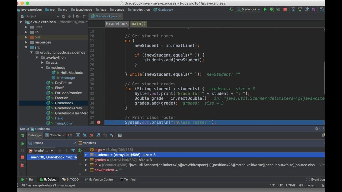The image size is (342, 192).
Task: Select HelloMethods in the Project tree
Action: [71, 73]
